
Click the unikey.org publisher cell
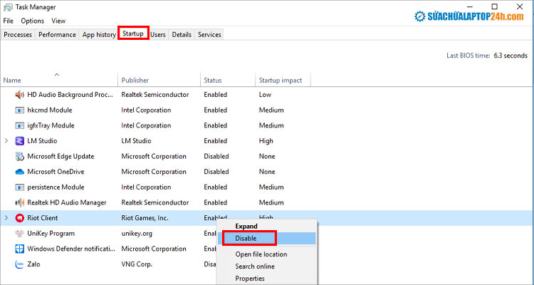coord(137,234)
